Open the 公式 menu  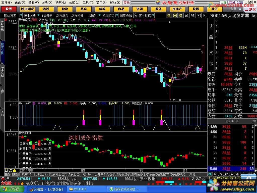point(74,2)
